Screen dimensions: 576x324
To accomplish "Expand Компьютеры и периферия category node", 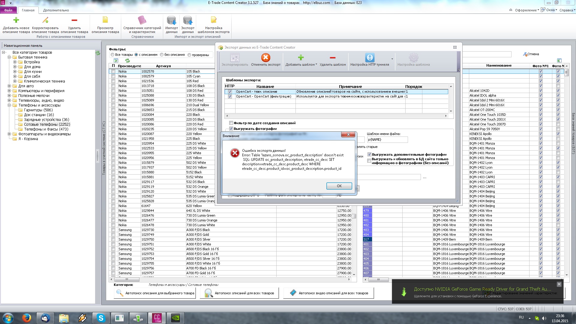I will (x=9, y=91).
